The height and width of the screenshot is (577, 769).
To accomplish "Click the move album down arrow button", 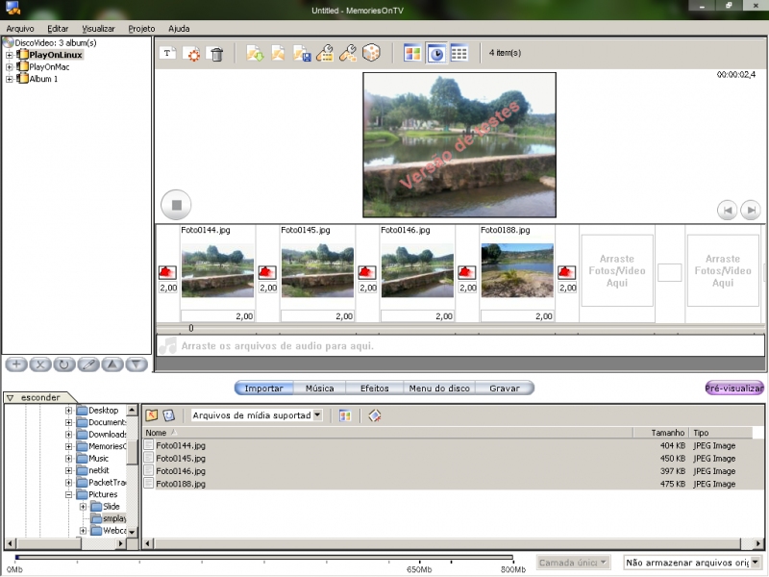I will coord(137,364).
